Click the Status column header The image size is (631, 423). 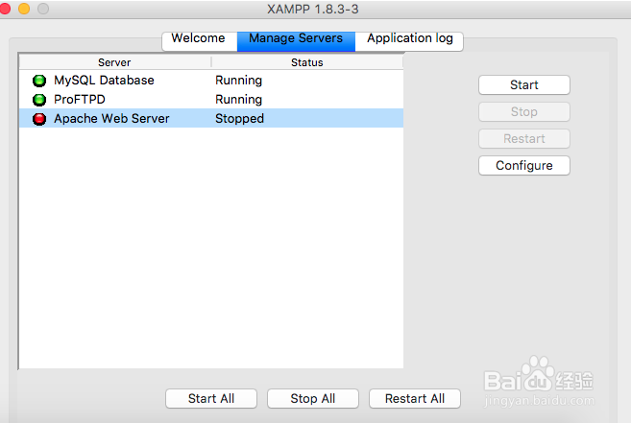(x=307, y=62)
